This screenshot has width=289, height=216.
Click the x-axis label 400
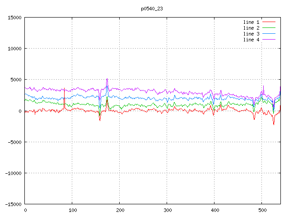click(x=215, y=210)
